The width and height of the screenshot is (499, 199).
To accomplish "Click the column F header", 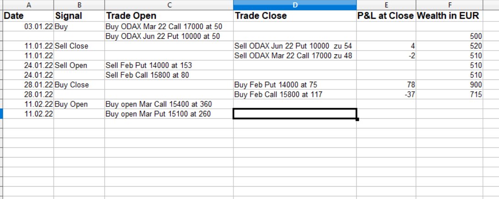I will 449,5.
